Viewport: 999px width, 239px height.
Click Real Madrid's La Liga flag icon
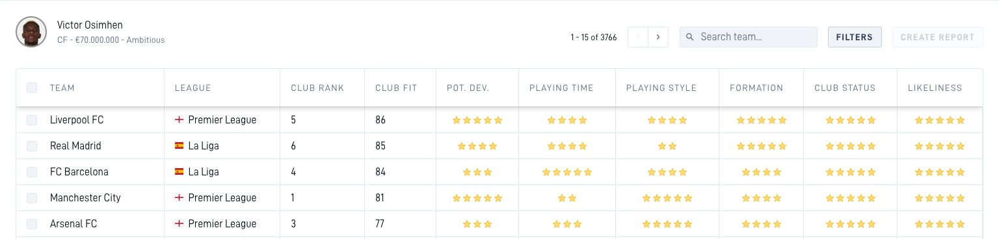[x=180, y=146]
